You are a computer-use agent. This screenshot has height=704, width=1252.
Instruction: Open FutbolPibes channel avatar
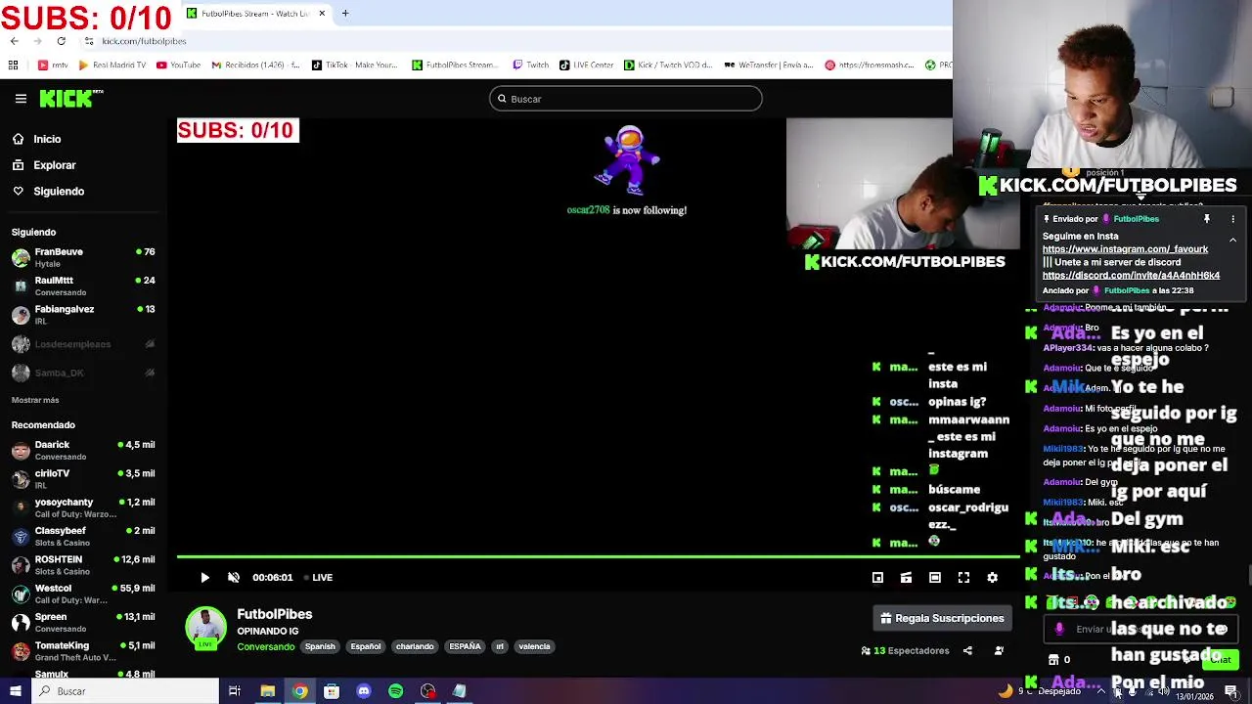[205, 627]
